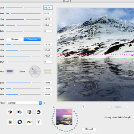Click the Size slider with value 74.93

(x=23, y=83)
